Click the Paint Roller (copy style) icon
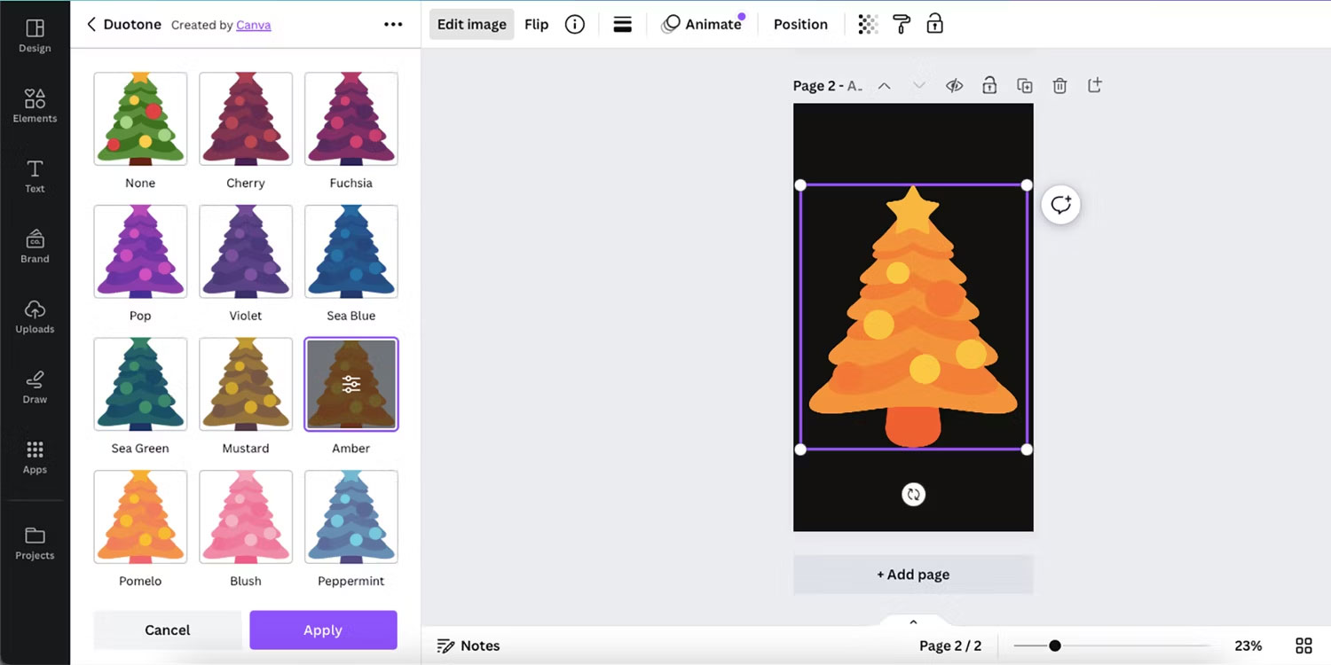This screenshot has width=1331, height=665. (902, 24)
